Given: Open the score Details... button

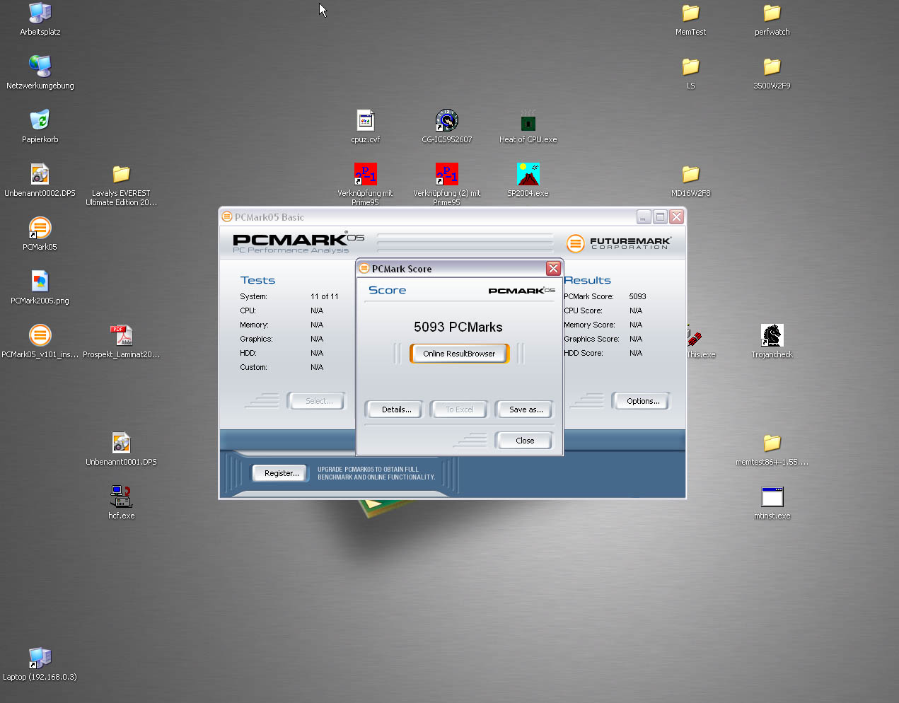Looking at the screenshot, I should [396, 409].
